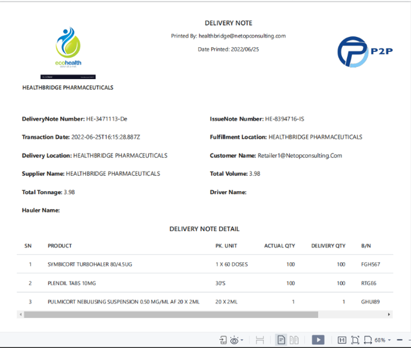
Task: Click the Supplier Name value
Action: click(113, 173)
